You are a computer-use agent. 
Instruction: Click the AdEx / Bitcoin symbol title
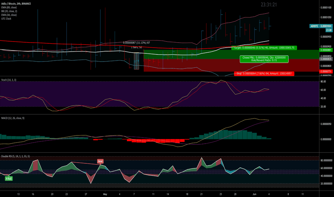16,4
